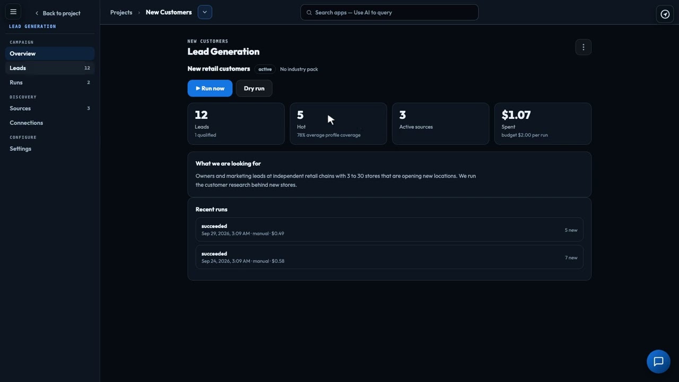Open the 3 Active sources card
The image size is (679, 382).
coord(440,124)
